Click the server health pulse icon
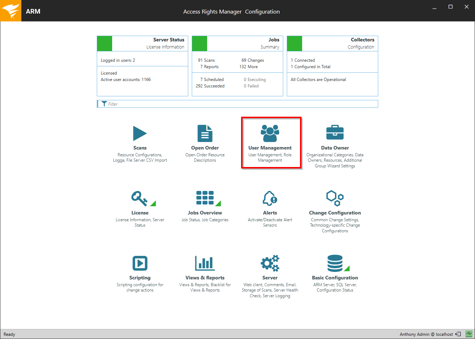475x339 pixels. (x=469, y=334)
